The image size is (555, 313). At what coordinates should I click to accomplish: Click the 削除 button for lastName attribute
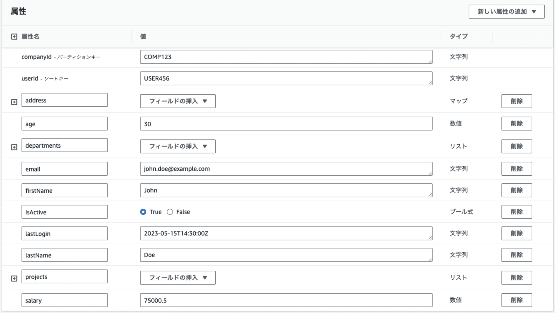(x=516, y=255)
